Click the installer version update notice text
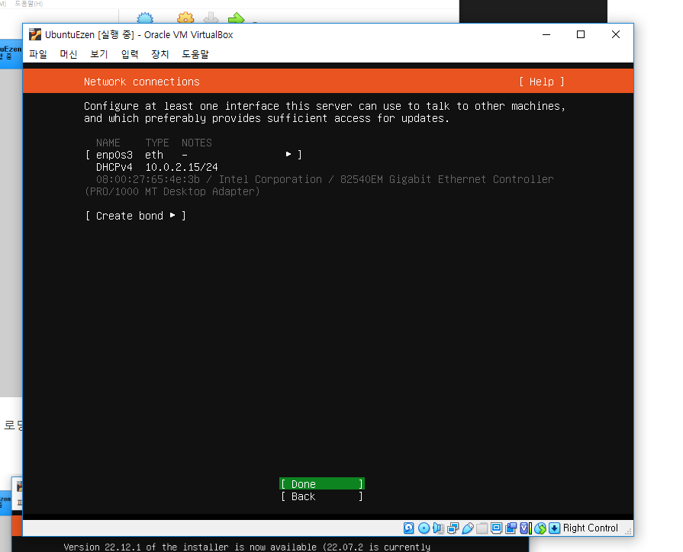 click(246, 547)
